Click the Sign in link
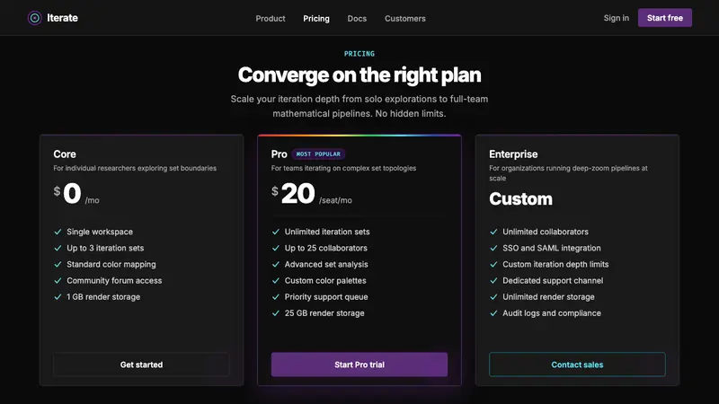Viewport: 719px width, 404px height. (617, 18)
